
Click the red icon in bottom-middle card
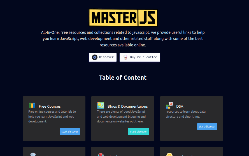point(101,154)
